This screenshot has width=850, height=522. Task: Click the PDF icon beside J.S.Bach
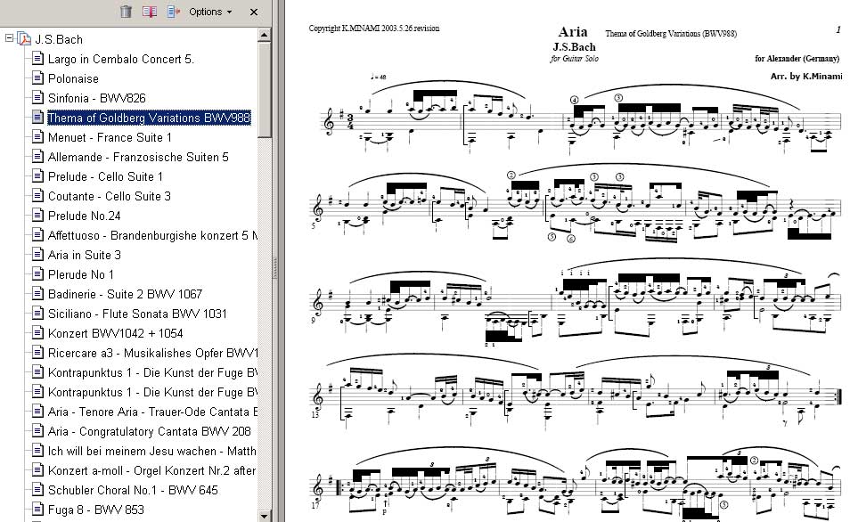tap(24, 39)
